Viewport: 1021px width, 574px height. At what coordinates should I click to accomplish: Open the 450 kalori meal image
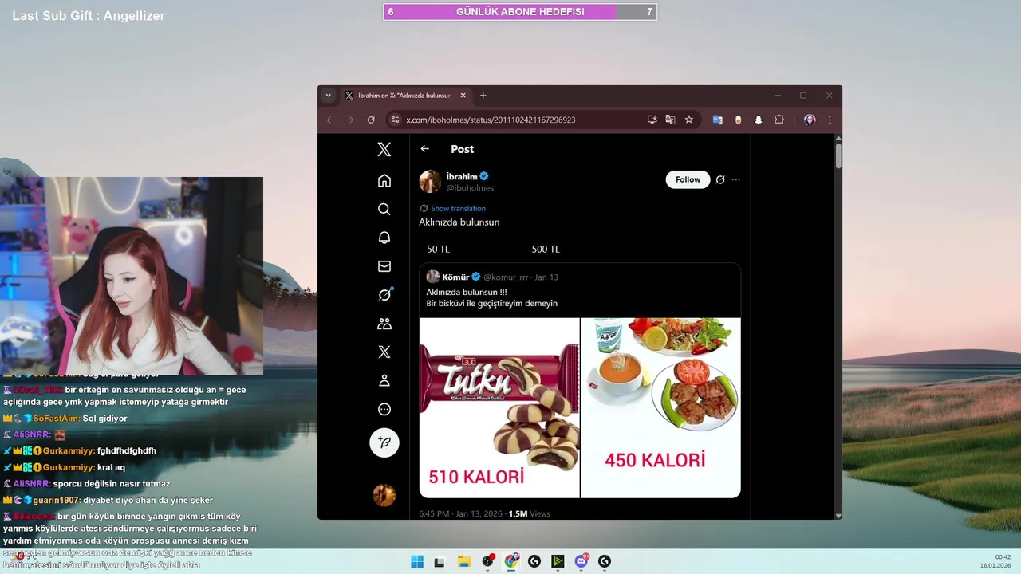click(660, 408)
